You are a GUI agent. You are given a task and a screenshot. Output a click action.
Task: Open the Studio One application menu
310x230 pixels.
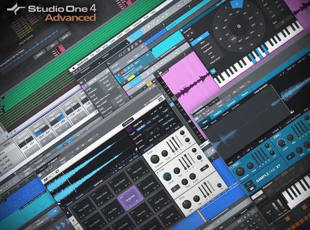pyautogui.click(x=83, y=62)
